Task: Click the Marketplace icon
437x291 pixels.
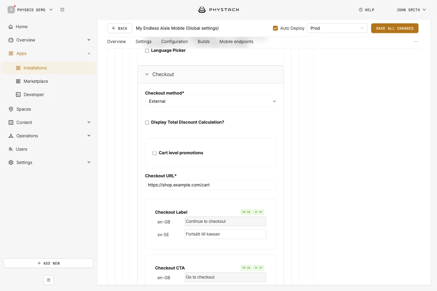Action: (x=18, y=81)
